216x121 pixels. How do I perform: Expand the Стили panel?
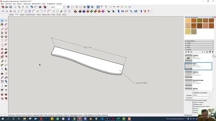(x=199, y=43)
